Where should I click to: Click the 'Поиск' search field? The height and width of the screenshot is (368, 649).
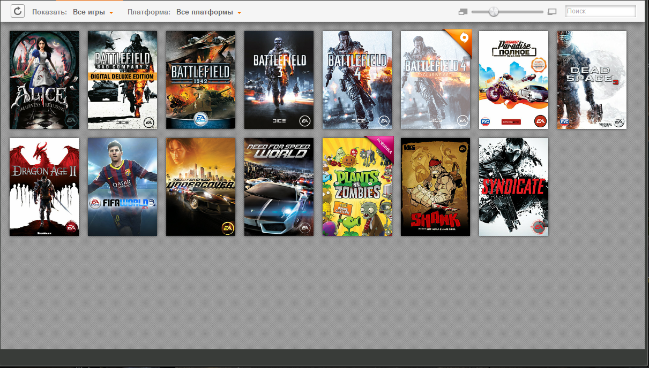coord(600,11)
